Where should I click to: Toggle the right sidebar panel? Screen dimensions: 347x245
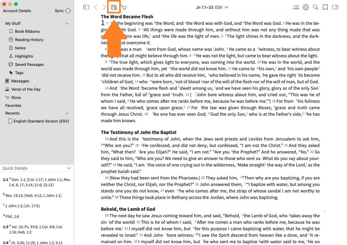point(335,7)
